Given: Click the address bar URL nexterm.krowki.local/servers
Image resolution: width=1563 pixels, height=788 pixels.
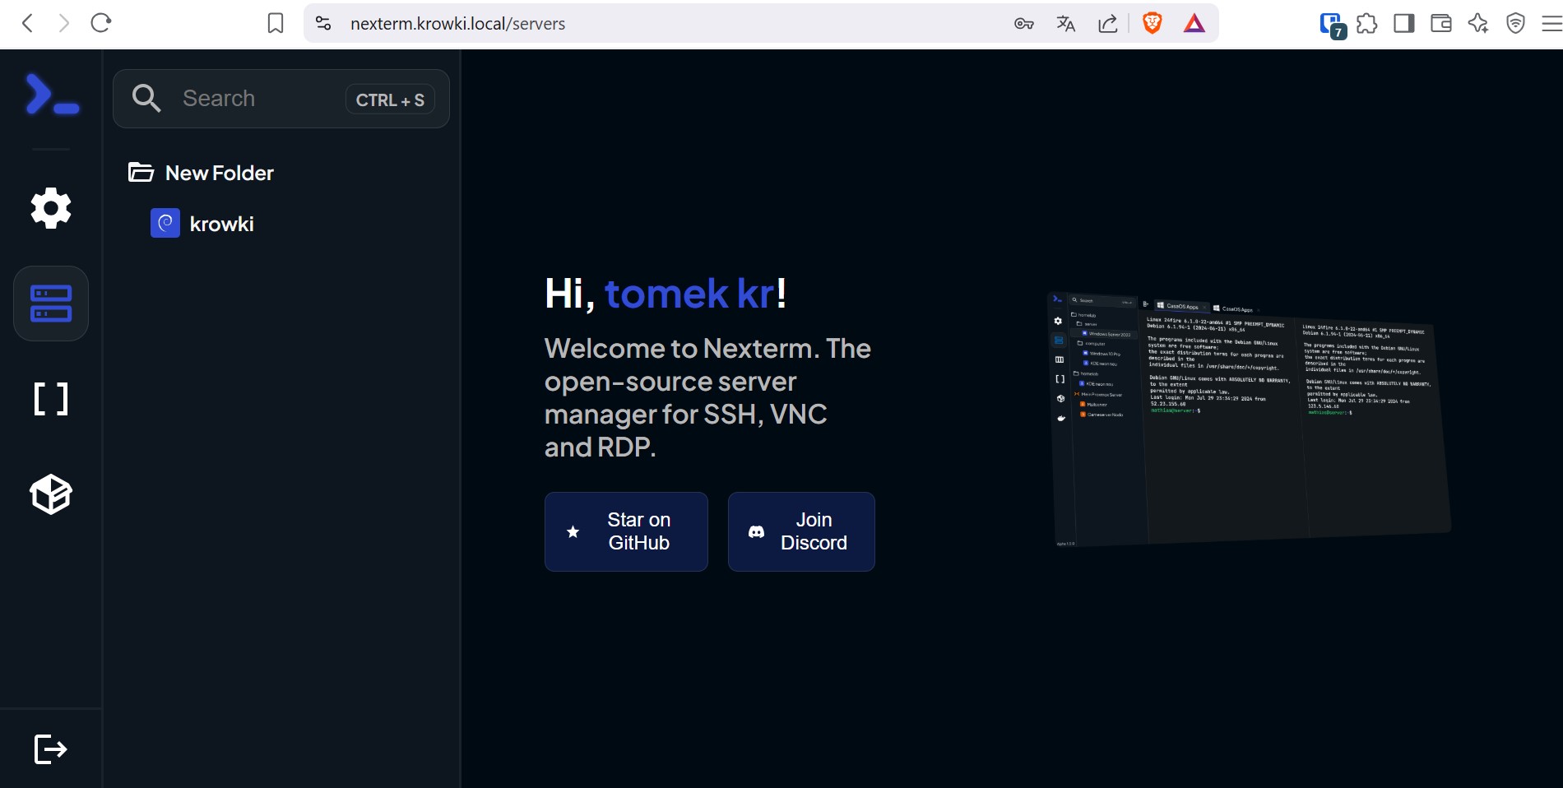Looking at the screenshot, I should click(457, 24).
